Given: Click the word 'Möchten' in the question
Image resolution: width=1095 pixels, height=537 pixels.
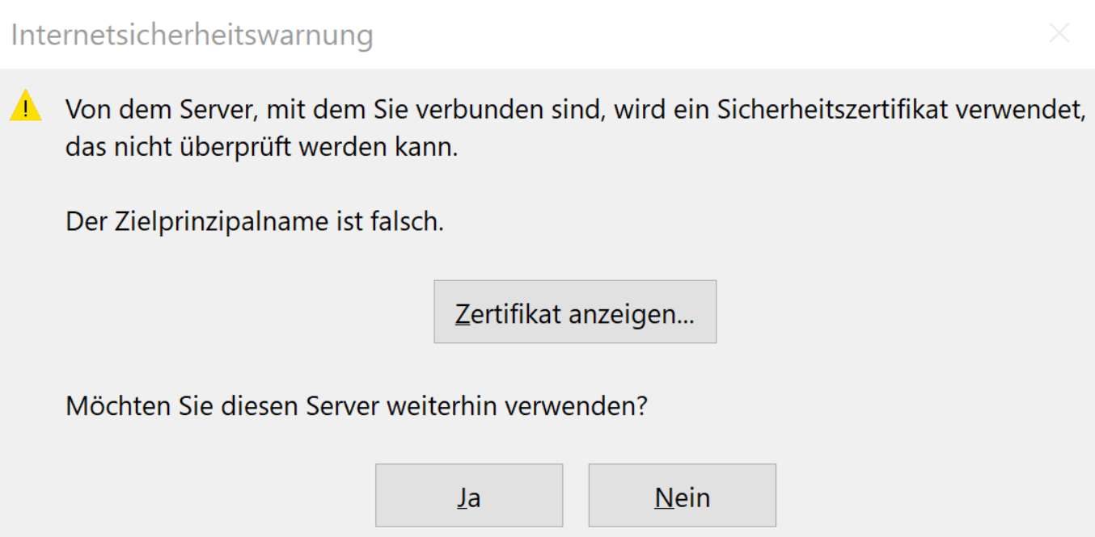Looking at the screenshot, I should tap(117, 405).
